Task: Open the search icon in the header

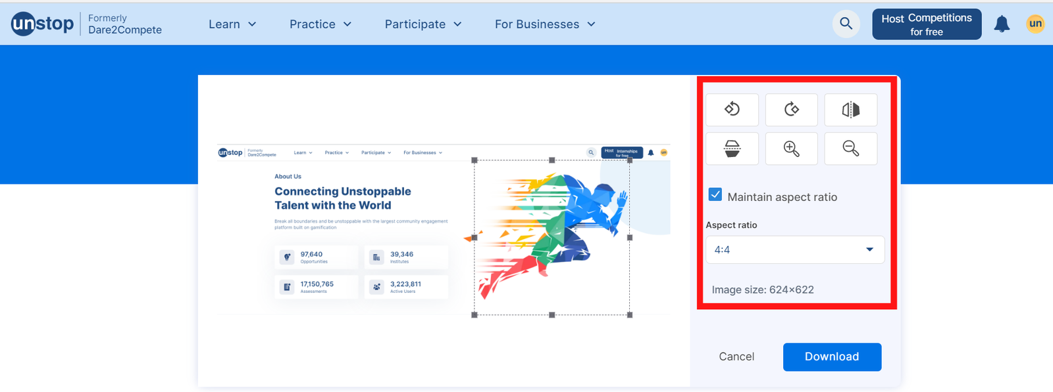Action: click(846, 24)
